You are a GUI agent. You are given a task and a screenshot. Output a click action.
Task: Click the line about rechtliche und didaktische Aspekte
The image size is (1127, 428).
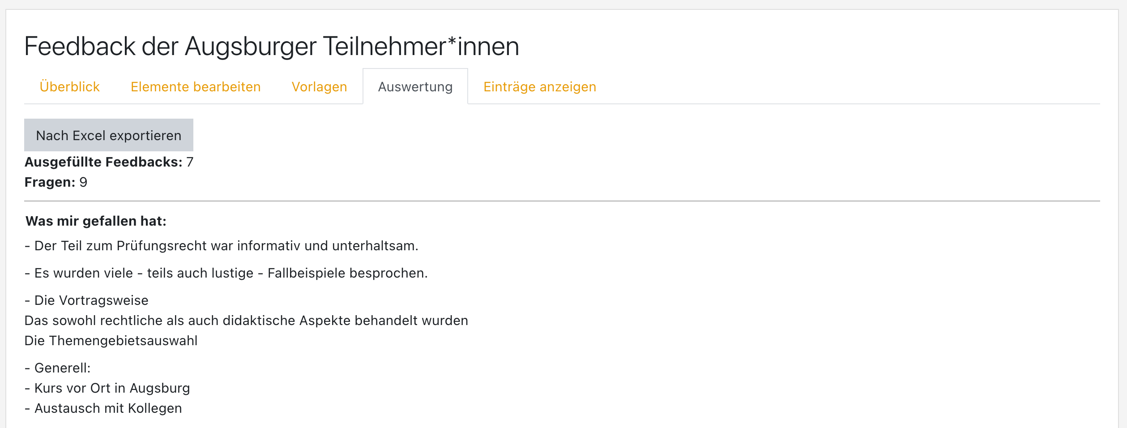[x=246, y=320]
